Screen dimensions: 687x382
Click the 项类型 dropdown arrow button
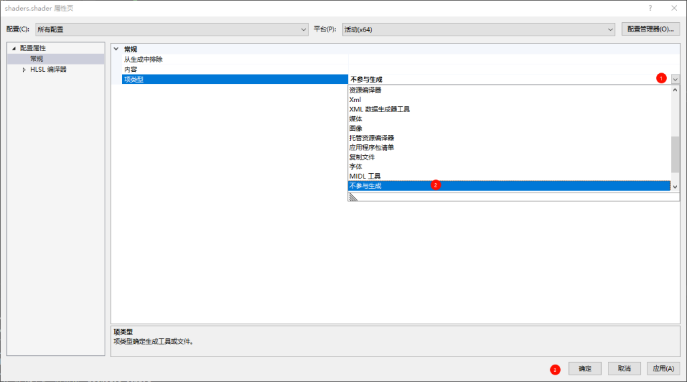[675, 79]
